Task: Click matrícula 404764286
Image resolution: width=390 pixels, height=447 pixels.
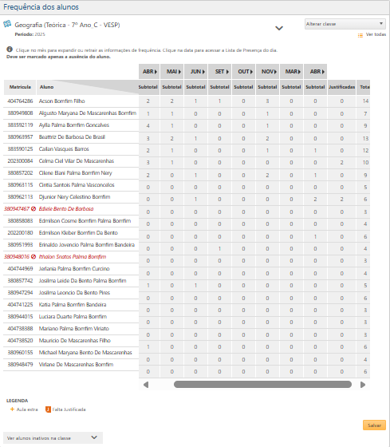Action: point(20,101)
